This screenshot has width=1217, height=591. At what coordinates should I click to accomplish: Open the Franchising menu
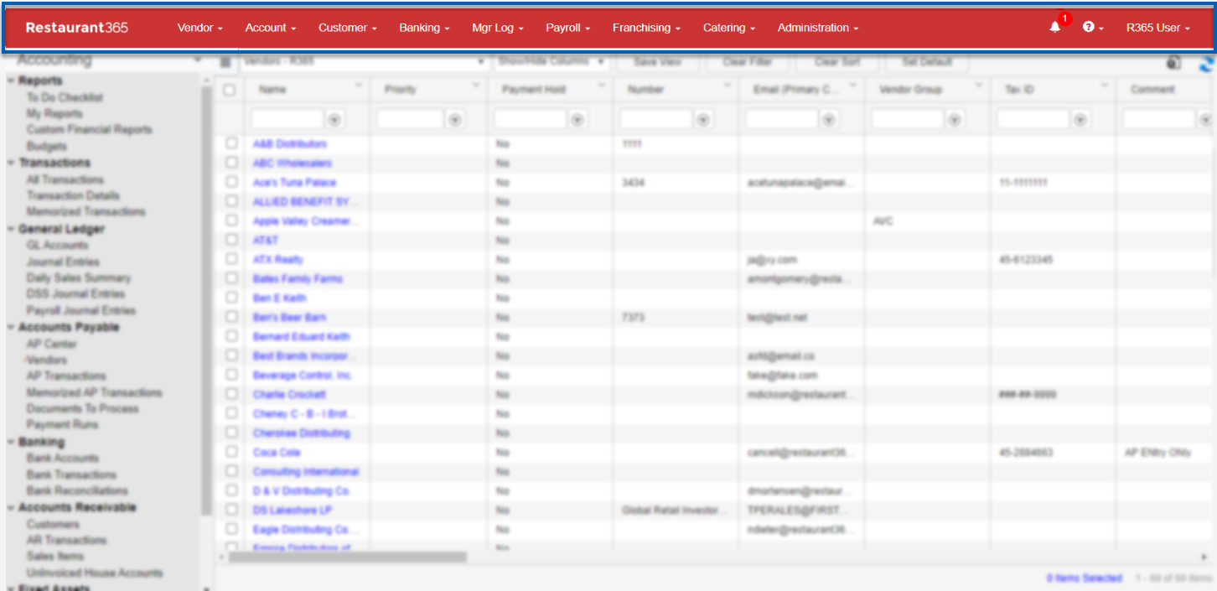pyautogui.click(x=647, y=28)
